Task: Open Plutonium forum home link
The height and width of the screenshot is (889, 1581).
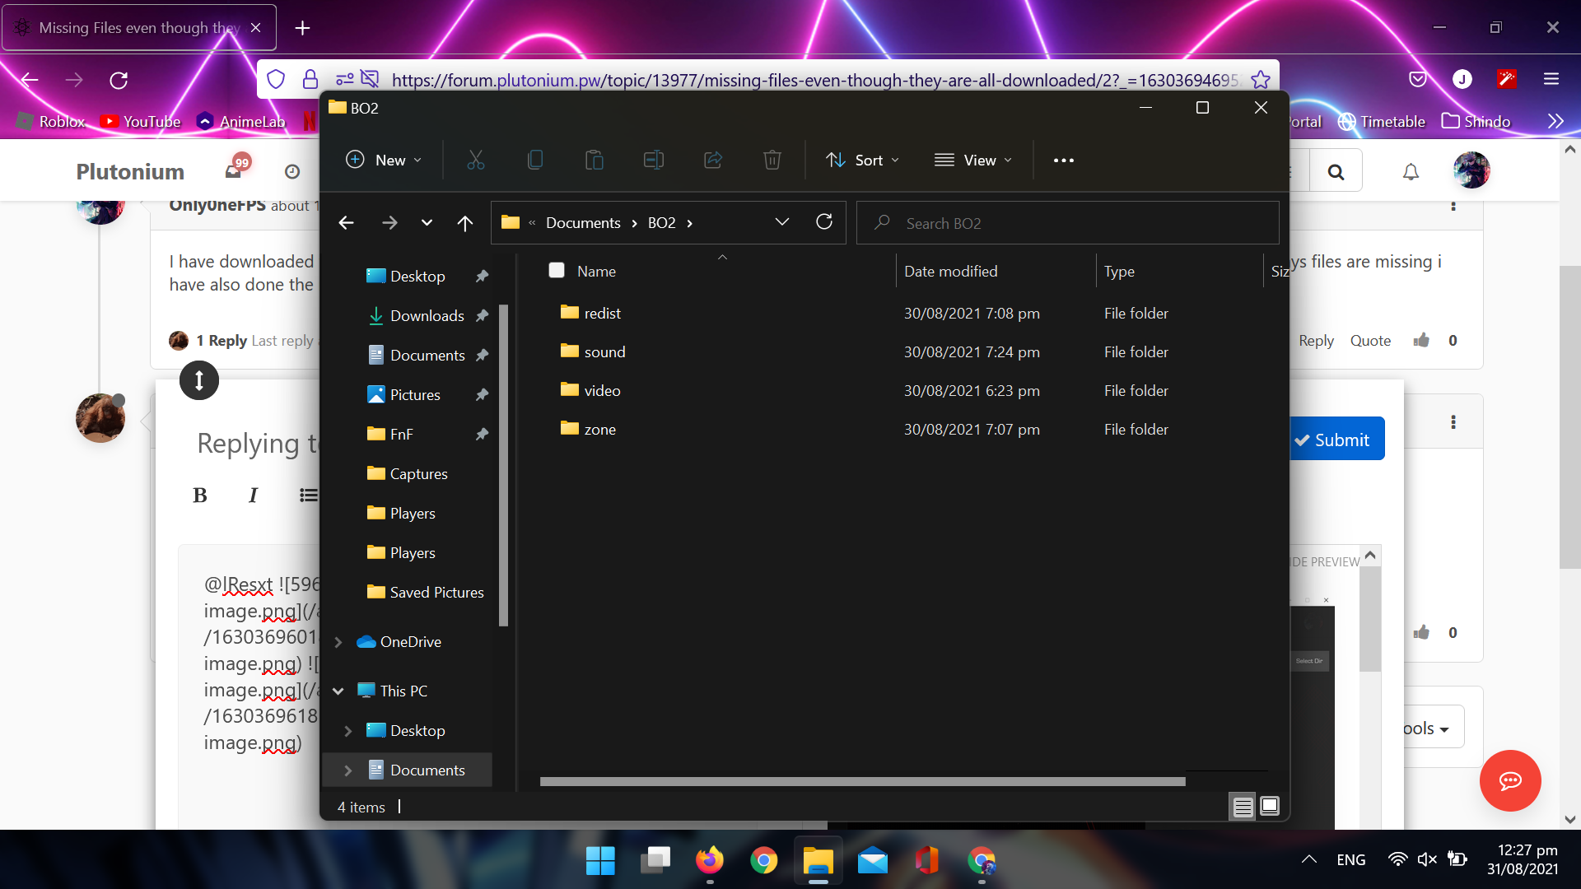Action: pos(130,171)
